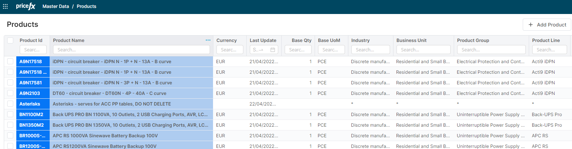Focus the Product Group search filter
This screenshot has height=149, width=572.
pos(491,50)
